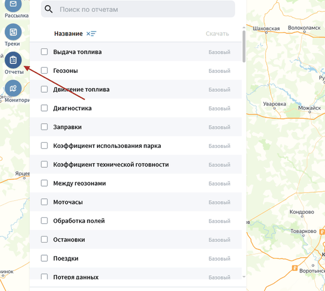Select the Моточасы report name
This screenshot has width=325, height=291.
tap(68, 202)
